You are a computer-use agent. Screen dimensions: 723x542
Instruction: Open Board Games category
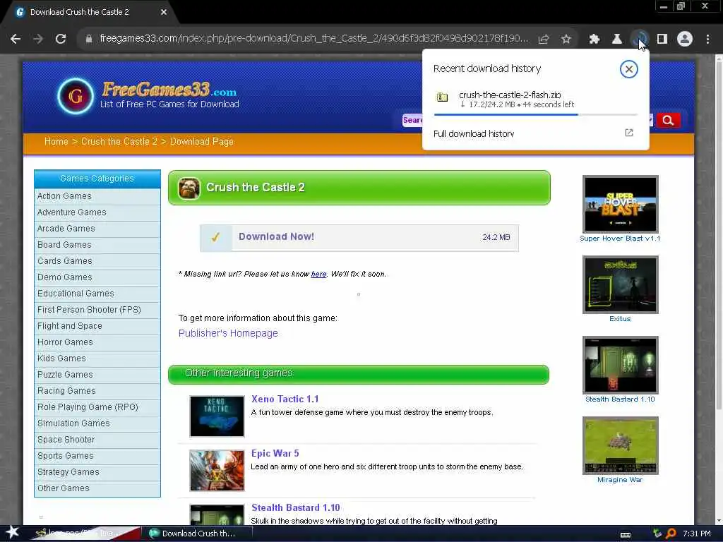coord(97,245)
